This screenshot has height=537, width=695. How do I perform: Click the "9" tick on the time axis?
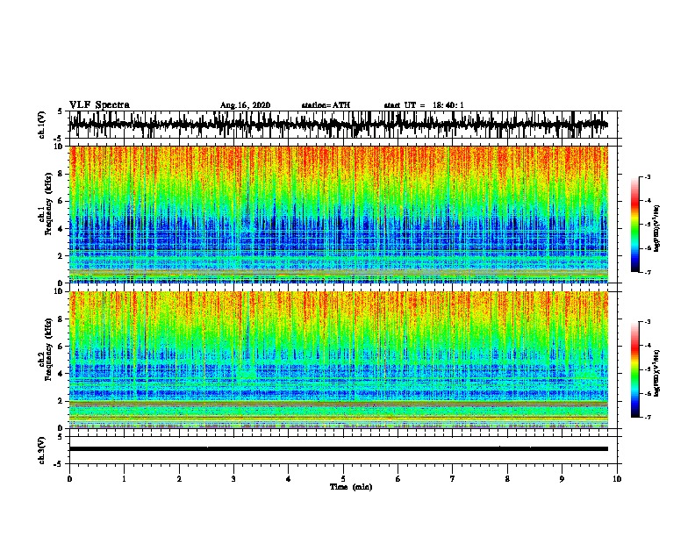click(562, 479)
